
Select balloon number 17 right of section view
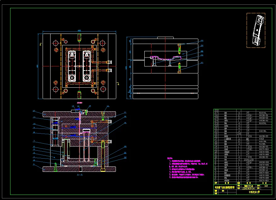coord(125,112)
